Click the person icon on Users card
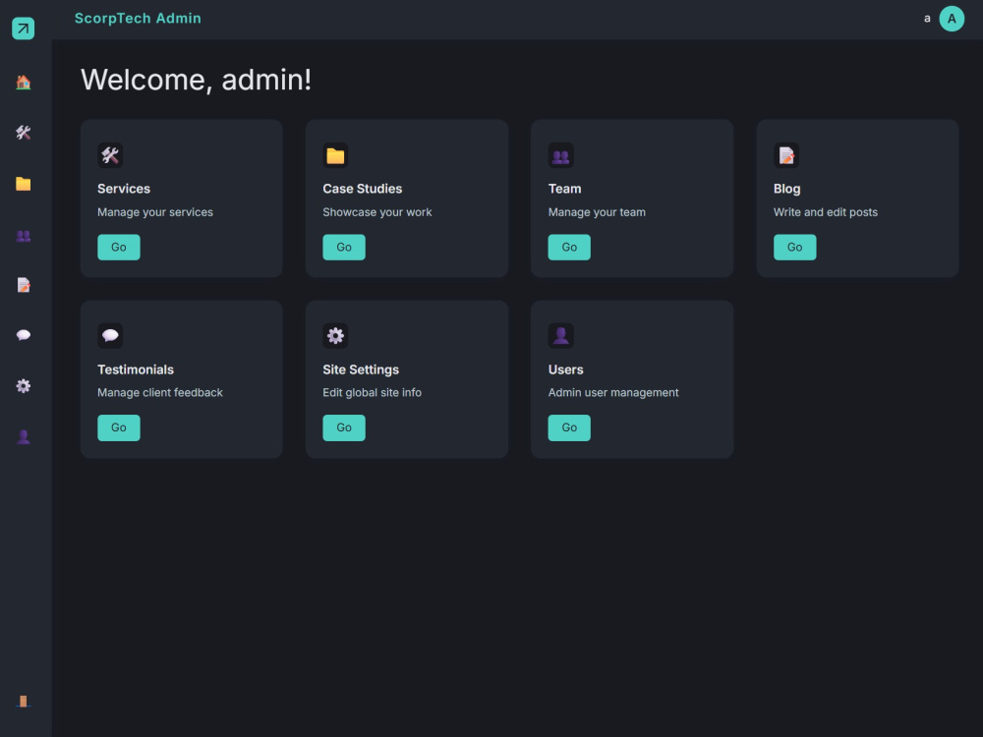This screenshot has width=983, height=737. [x=561, y=336]
